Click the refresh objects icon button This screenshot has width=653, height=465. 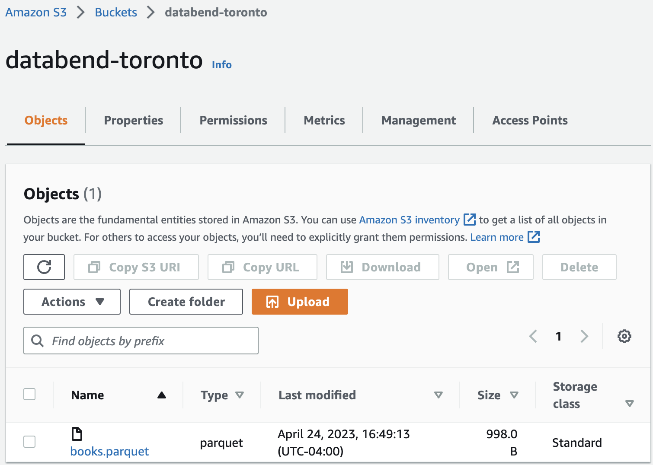click(44, 267)
